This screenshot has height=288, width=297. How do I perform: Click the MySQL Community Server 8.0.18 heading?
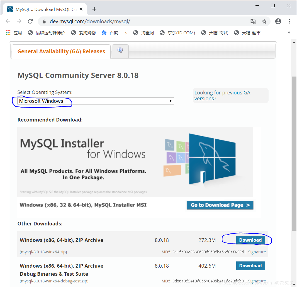click(x=78, y=75)
